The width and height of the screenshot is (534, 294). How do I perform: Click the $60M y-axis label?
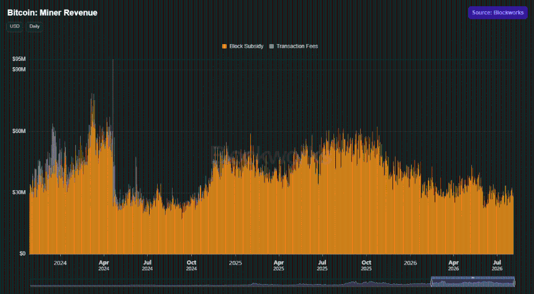[x=19, y=131]
